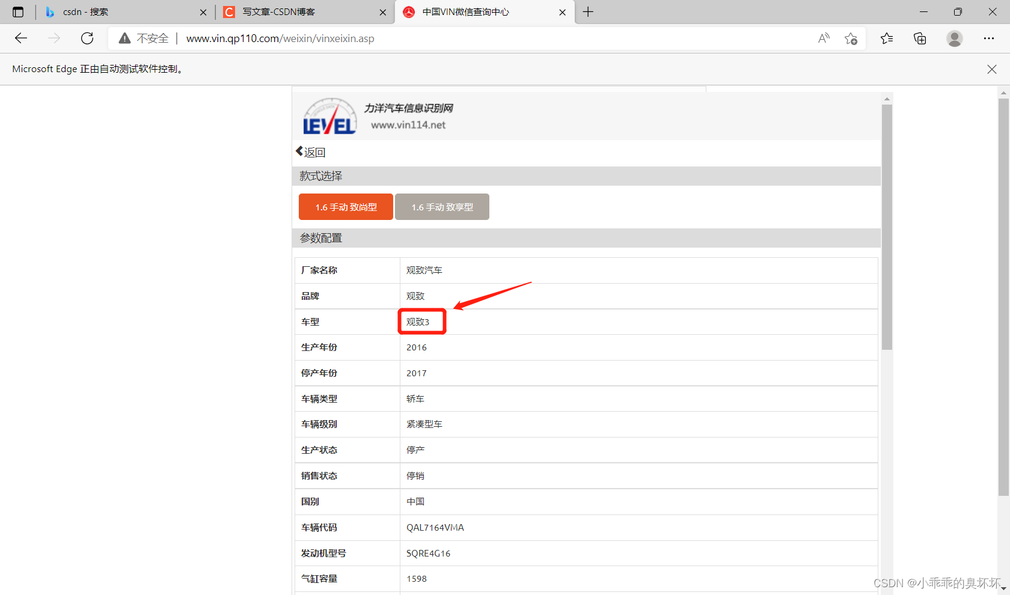
Task: Close the csdn - 搜索 tab
Action: click(x=203, y=12)
